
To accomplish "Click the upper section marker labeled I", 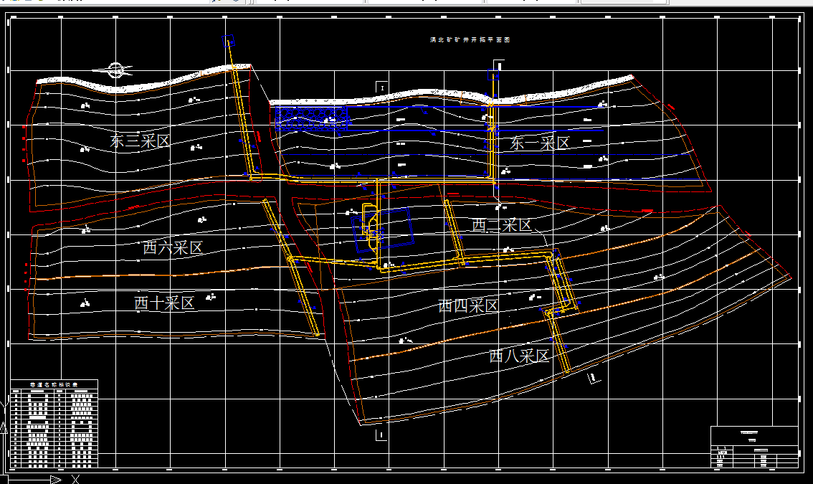I will (382, 87).
